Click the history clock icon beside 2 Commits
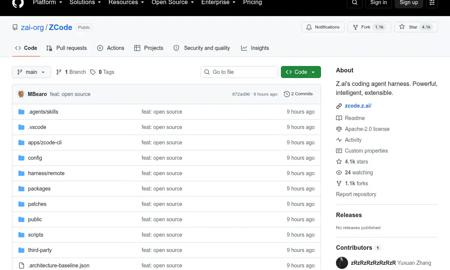Image resolution: width=450 pixels, height=270 pixels. pos(287,94)
